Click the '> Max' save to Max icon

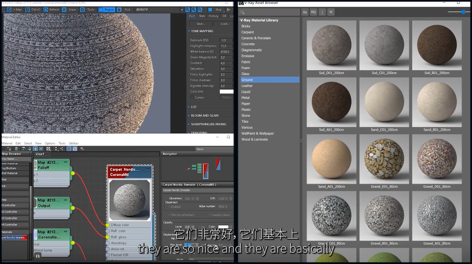9,10
